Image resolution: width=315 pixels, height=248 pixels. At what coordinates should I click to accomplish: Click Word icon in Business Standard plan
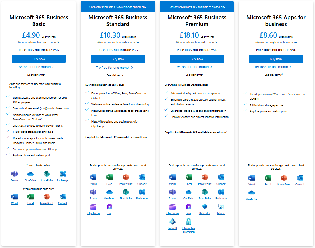pyautogui.click(x=94, y=177)
